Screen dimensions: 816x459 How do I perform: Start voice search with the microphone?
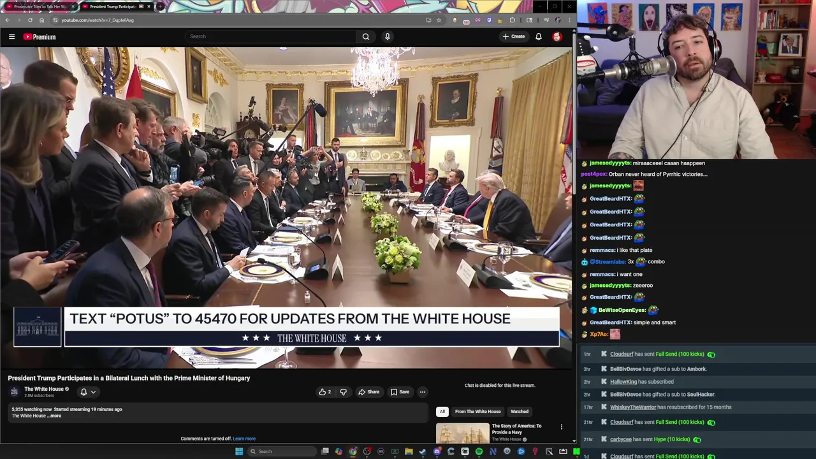(x=387, y=36)
